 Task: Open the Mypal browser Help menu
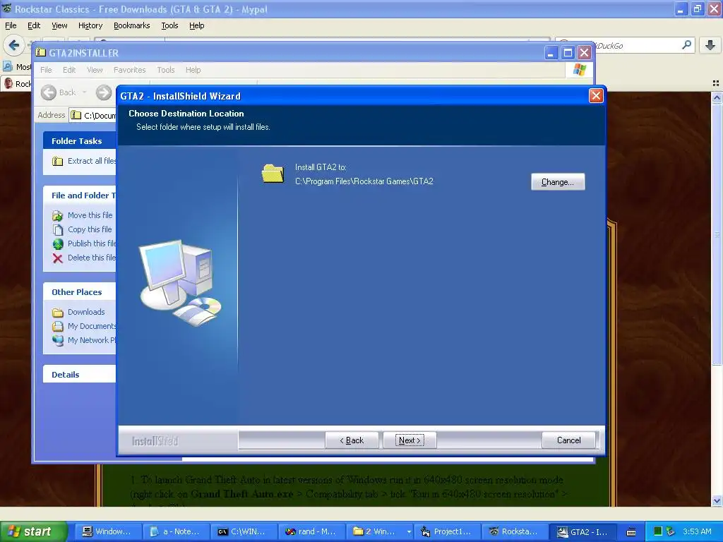tap(196, 25)
